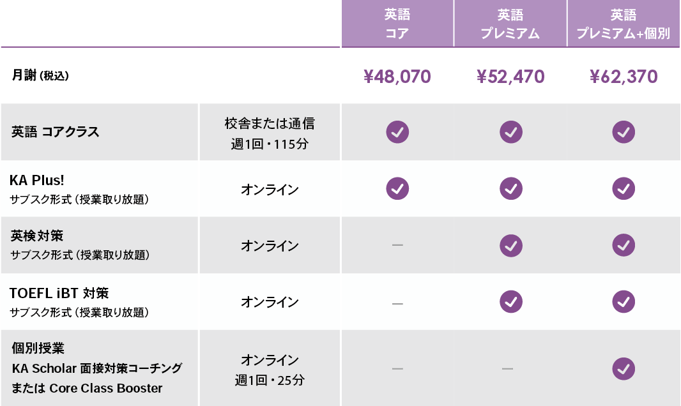This screenshot has height=406, width=681.
Task: Select the 英語コア plan header
Action: pyautogui.click(x=397, y=24)
